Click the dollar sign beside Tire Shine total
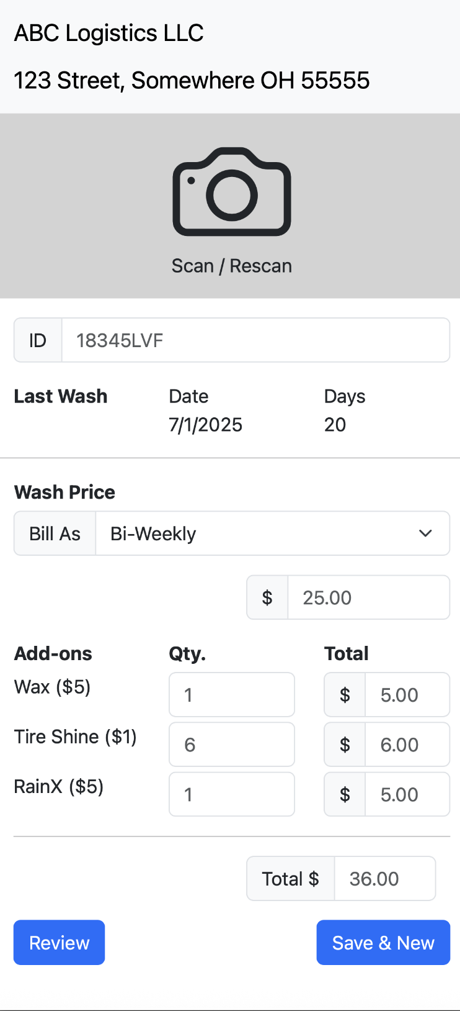 pyautogui.click(x=345, y=745)
